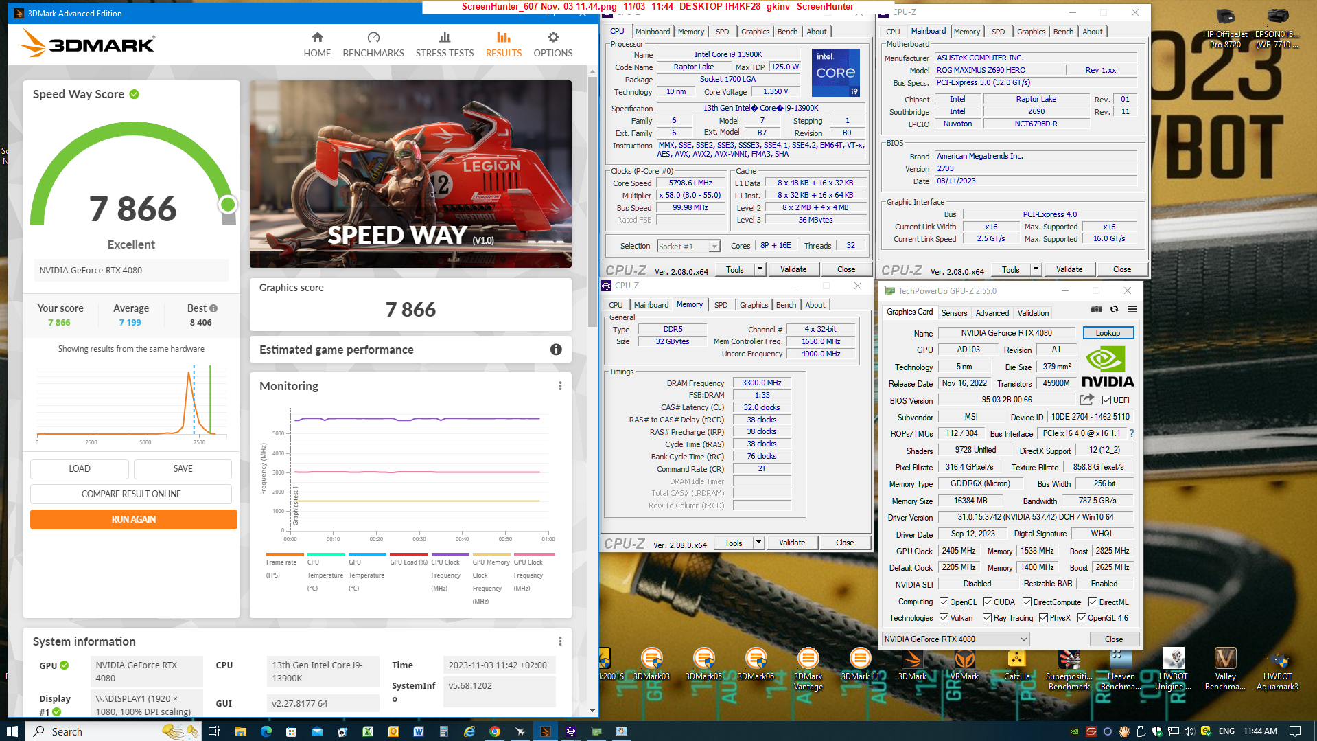This screenshot has height=741, width=1317.
Task: Open the volume icon in system tray
Action: click(x=1189, y=731)
